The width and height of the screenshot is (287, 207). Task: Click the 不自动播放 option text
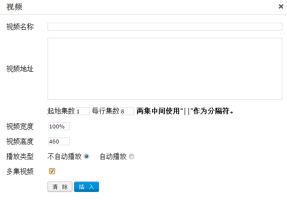tap(64, 156)
